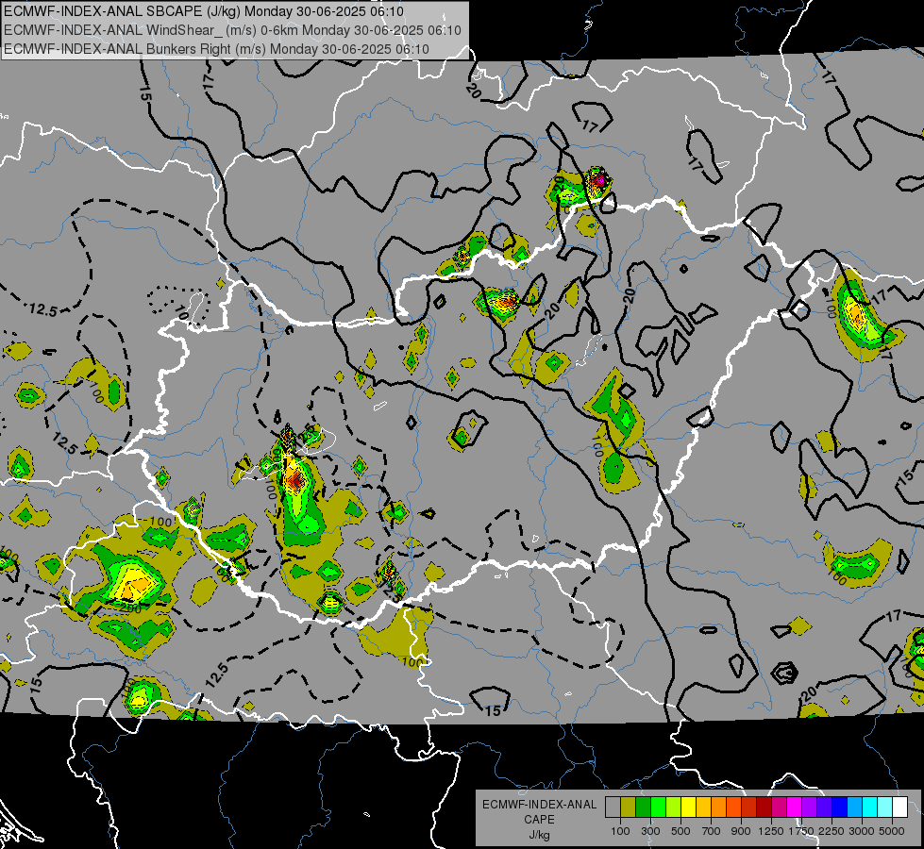
Task: Click the legend value 1750
Action: click(x=801, y=831)
